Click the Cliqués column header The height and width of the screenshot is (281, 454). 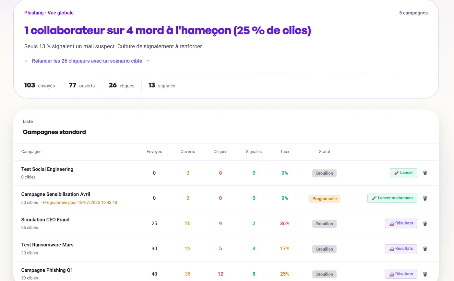[221, 151]
